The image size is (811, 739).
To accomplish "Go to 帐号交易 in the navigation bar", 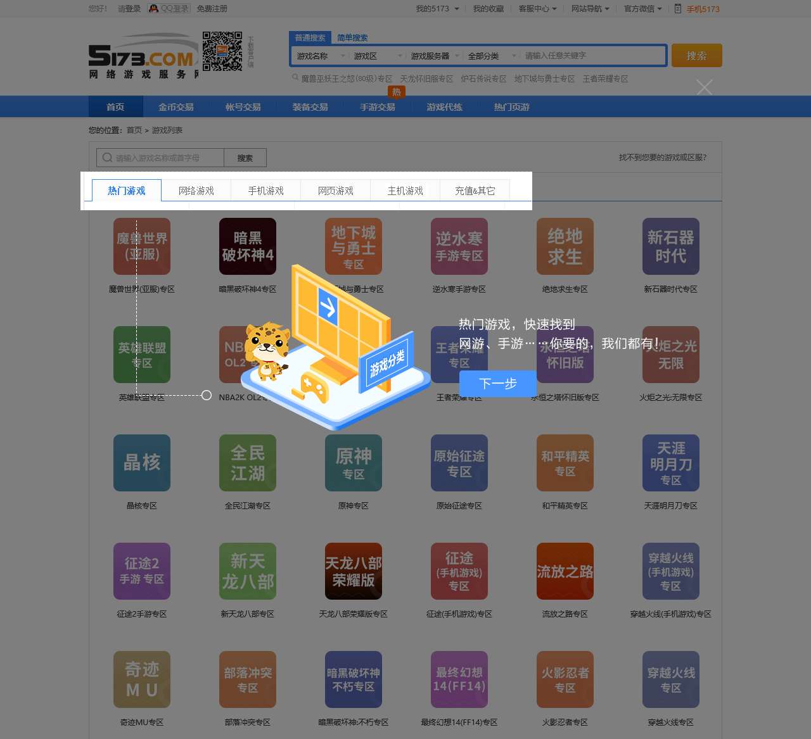I will pyautogui.click(x=243, y=107).
